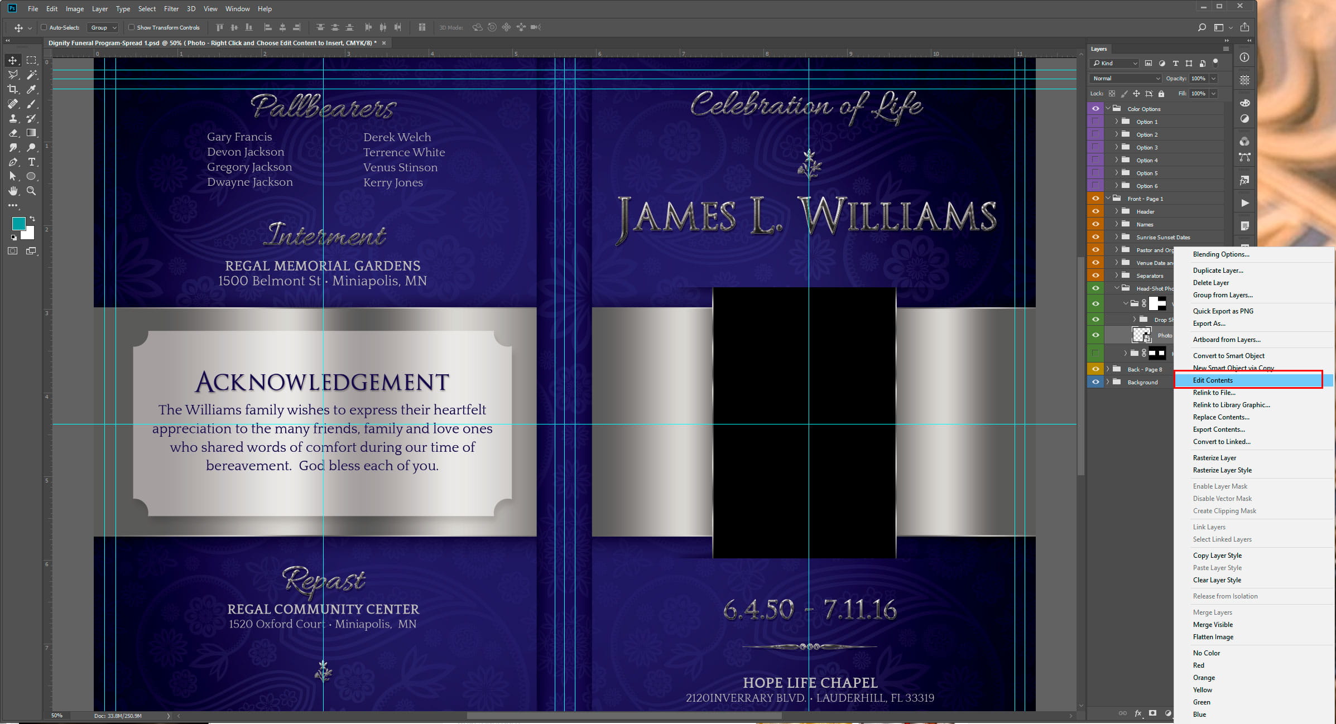Open the Auto-Select Group dropdown
Image resolution: width=1336 pixels, height=724 pixels.
pos(103,27)
